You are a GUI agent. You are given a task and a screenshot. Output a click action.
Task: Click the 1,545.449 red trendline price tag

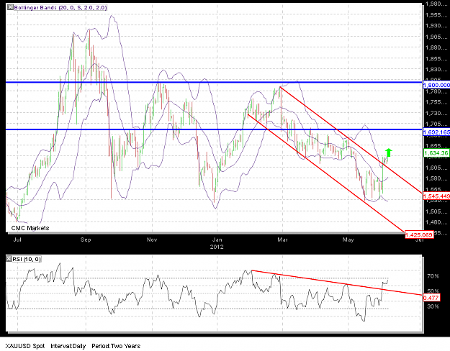436,196
